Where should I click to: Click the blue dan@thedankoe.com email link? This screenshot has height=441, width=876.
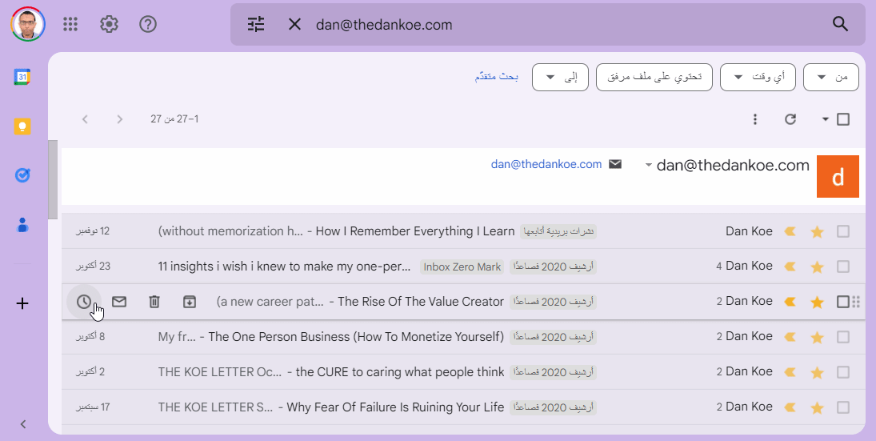pyautogui.click(x=546, y=164)
